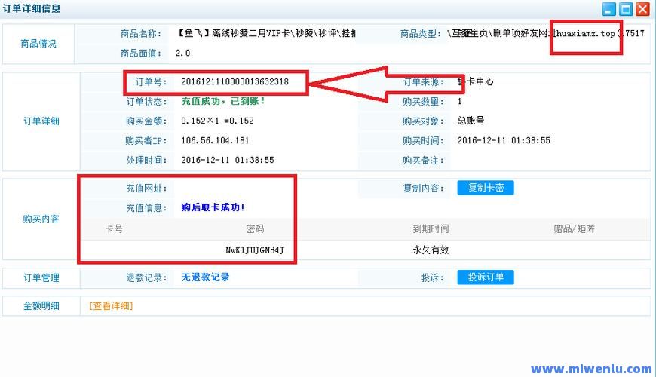Minimize the order details window
The image size is (656, 377).
tap(609, 9)
